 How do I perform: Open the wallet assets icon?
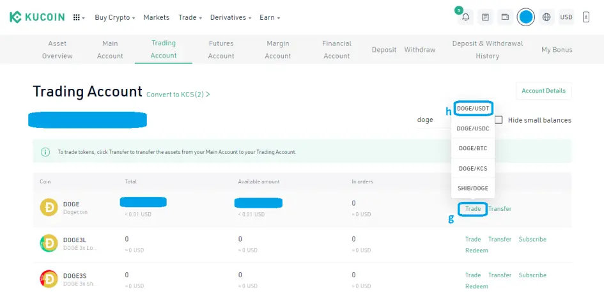[505, 17]
